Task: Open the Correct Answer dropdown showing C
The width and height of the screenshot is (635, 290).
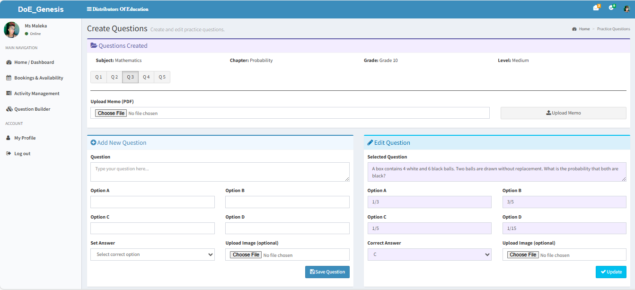Action: (429, 255)
